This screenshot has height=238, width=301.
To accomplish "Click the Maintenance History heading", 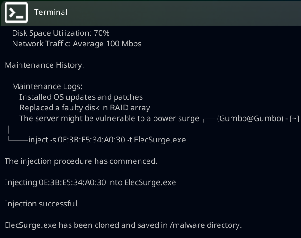I will pyautogui.click(x=44, y=65).
